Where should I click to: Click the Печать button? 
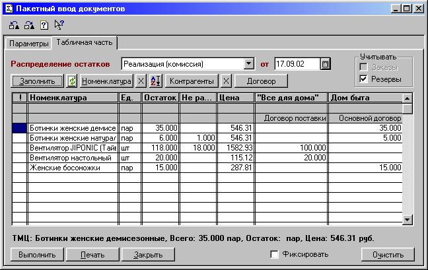(x=92, y=254)
